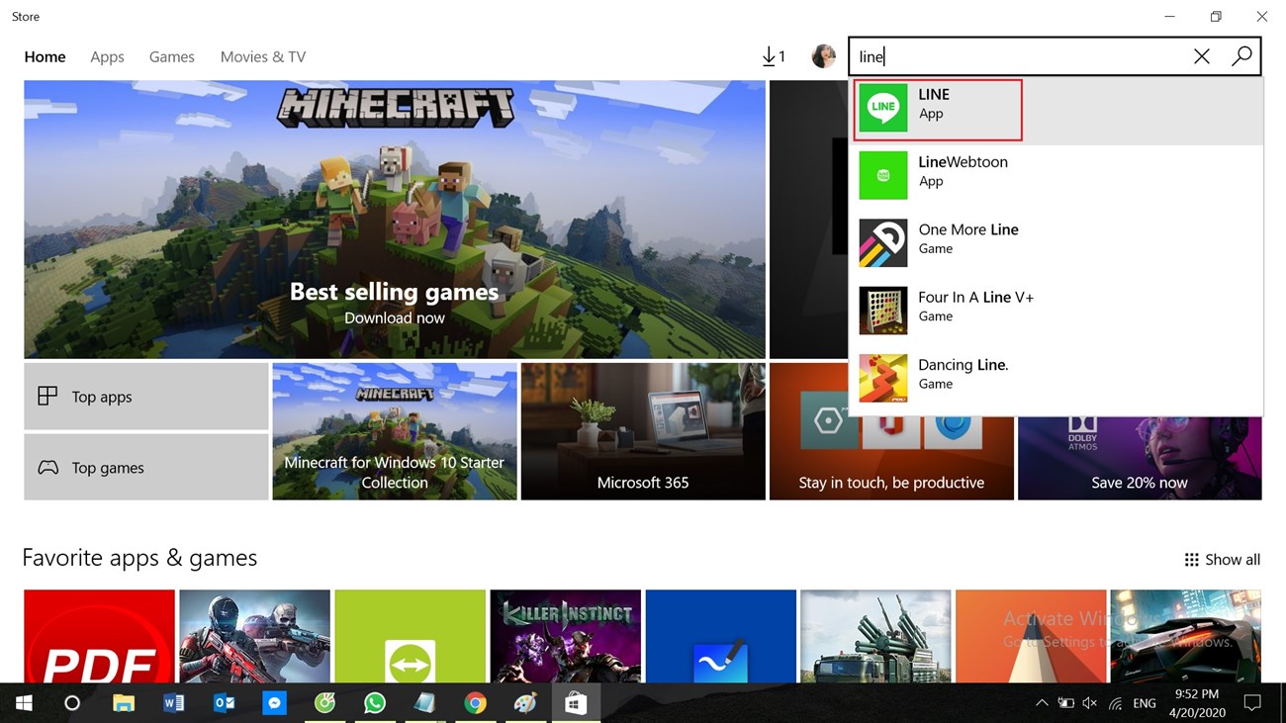Clear the search box with the X icon
The height and width of the screenshot is (723, 1286).
tap(1201, 56)
